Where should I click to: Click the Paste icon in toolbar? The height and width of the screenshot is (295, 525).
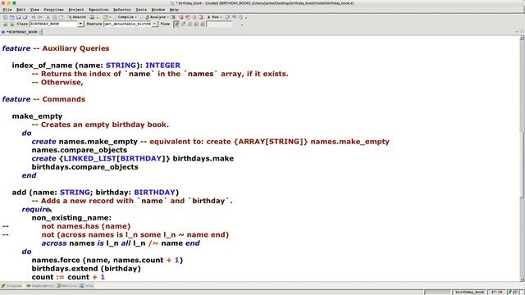click(61, 17)
